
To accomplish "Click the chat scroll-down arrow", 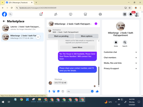I will coord(99,86).
